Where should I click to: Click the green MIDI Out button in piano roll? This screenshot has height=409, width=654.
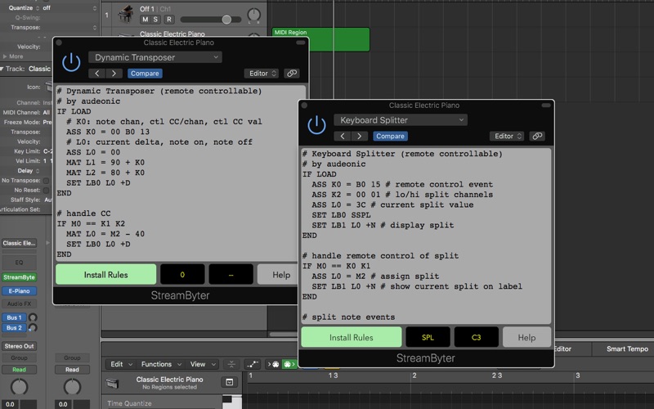click(x=289, y=364)
